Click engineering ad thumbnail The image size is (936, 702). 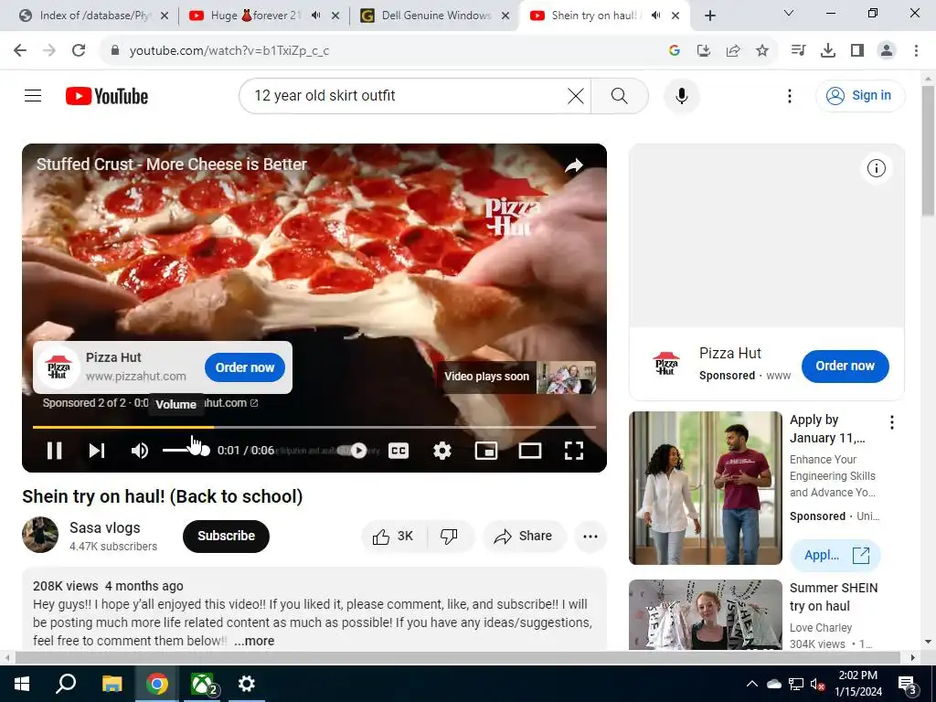pos(706,488)
